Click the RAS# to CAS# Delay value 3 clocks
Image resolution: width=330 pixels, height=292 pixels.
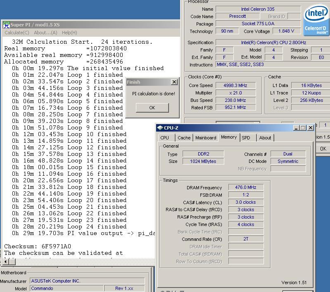(246, 210)
